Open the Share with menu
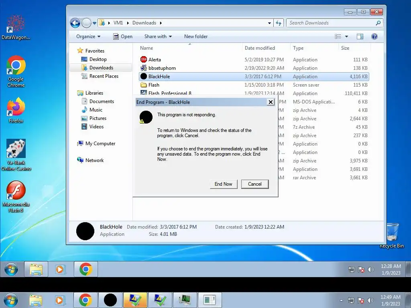The width and height of the screenshot is (411, 308). click(x=158, y=36)
